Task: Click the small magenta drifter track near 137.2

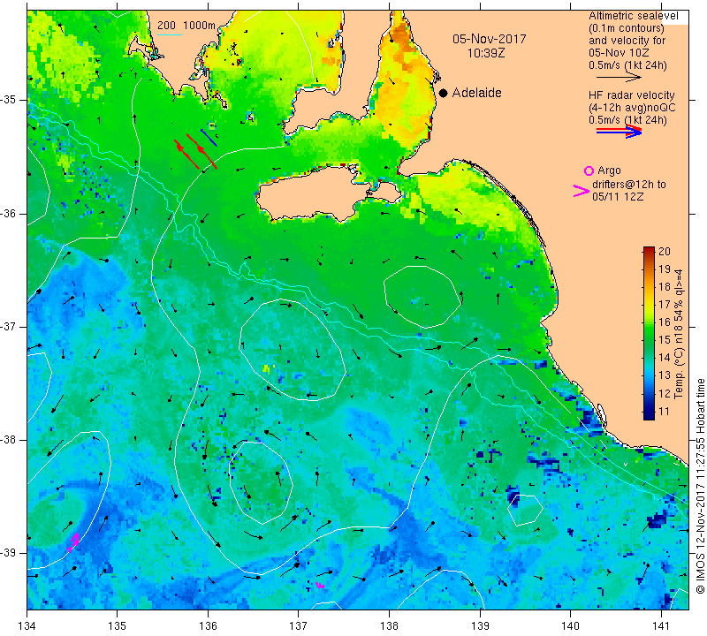Action: 320,585
